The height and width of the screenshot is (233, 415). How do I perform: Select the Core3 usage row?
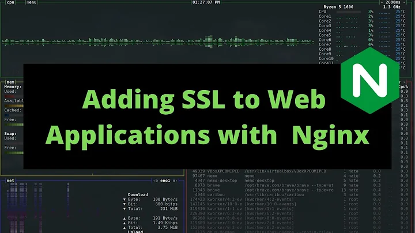tap(362, 26)
